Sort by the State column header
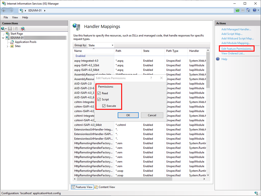This screenshot has height=196, width=261. 153,51
